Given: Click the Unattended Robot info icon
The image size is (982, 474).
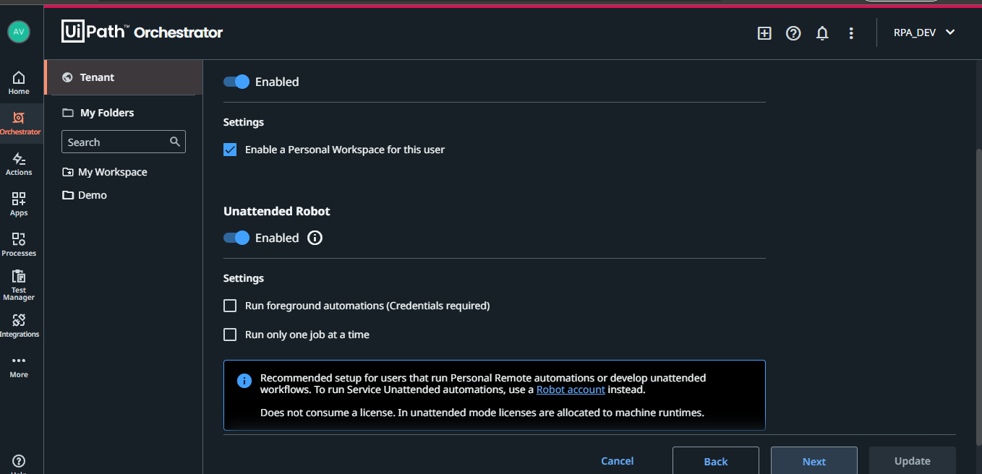Looking at the screenshot, I should pos(315,238).
